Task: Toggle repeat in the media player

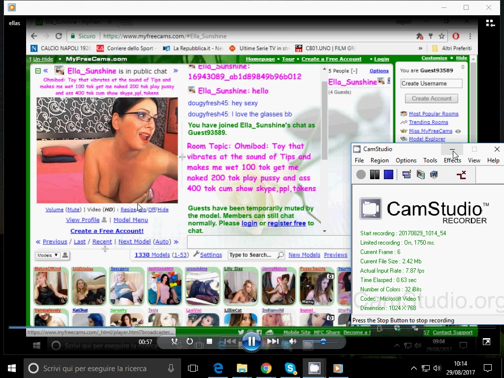Action: 189,341
